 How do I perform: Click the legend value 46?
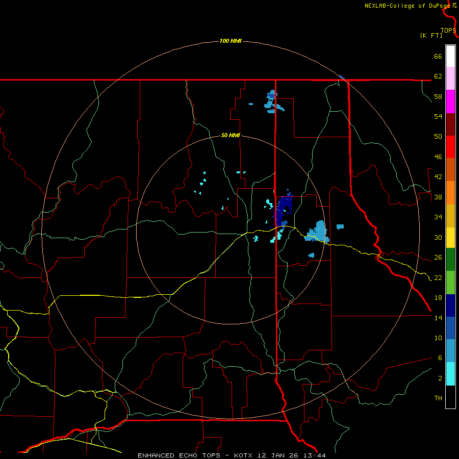coord(438,157)
